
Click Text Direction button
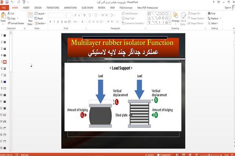pos(130,13)
